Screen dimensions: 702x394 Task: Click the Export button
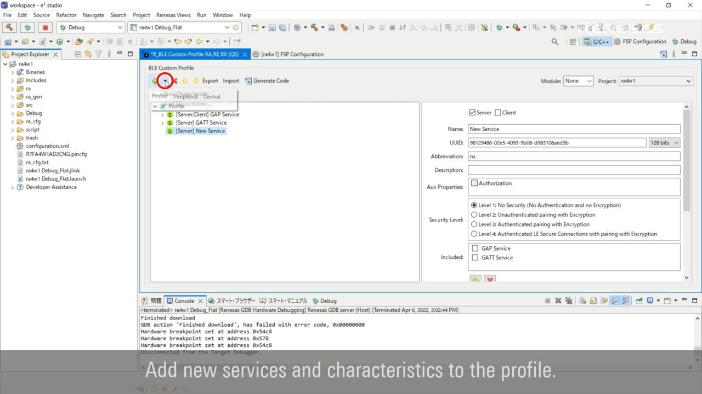tap(210, 81)
